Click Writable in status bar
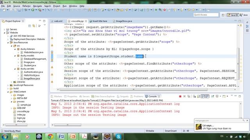Image resolution: width=250 pixels, height=140 pixels. coord(150,131)
